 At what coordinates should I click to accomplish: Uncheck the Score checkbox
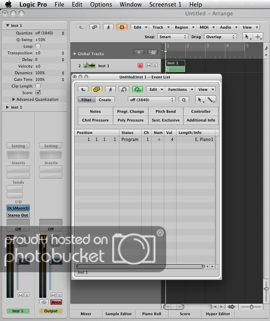pyautogui.click(x=38, y=93)
